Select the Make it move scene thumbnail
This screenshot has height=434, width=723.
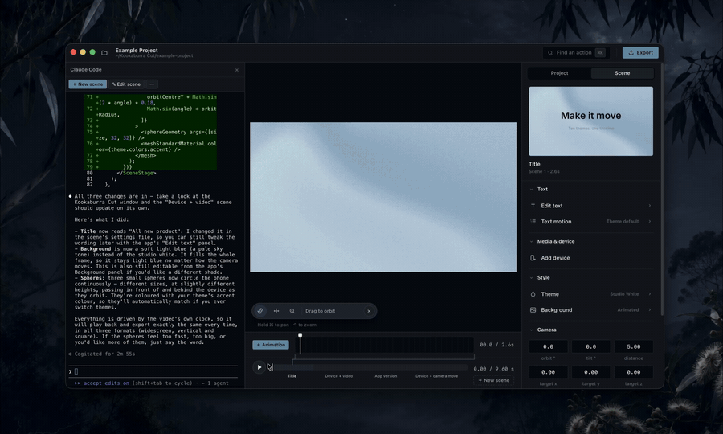[590, 121]
